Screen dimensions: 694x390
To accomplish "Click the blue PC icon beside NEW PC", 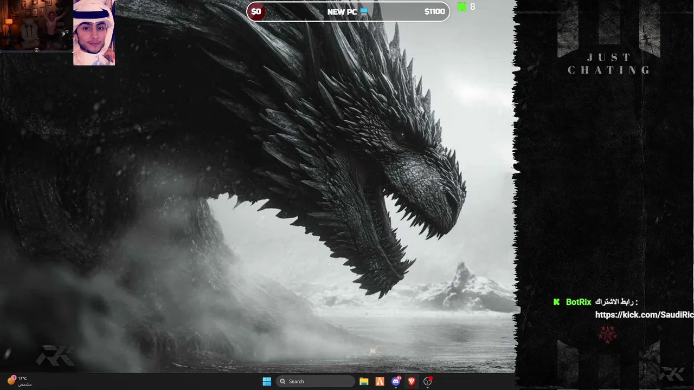I will click(364, 11).
